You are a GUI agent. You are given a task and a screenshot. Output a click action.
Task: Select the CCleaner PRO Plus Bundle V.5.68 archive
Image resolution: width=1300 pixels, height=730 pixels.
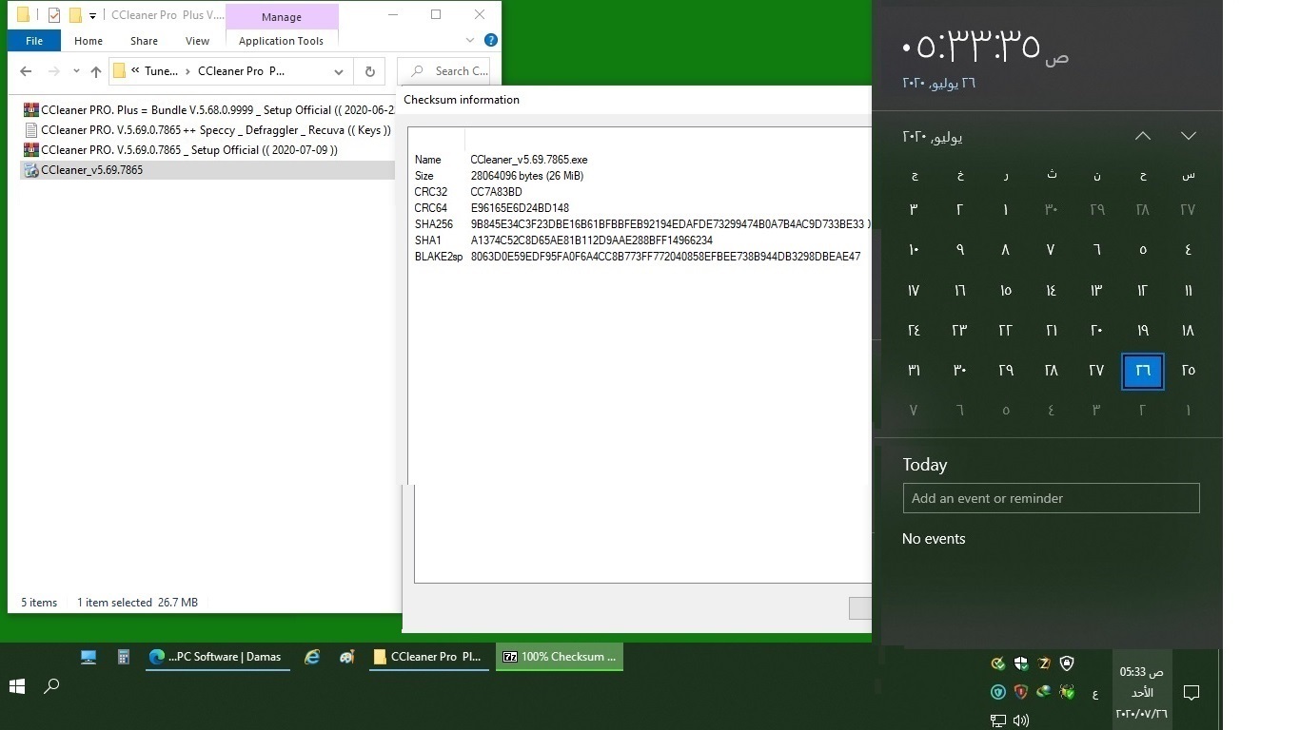tap(207, 110)
